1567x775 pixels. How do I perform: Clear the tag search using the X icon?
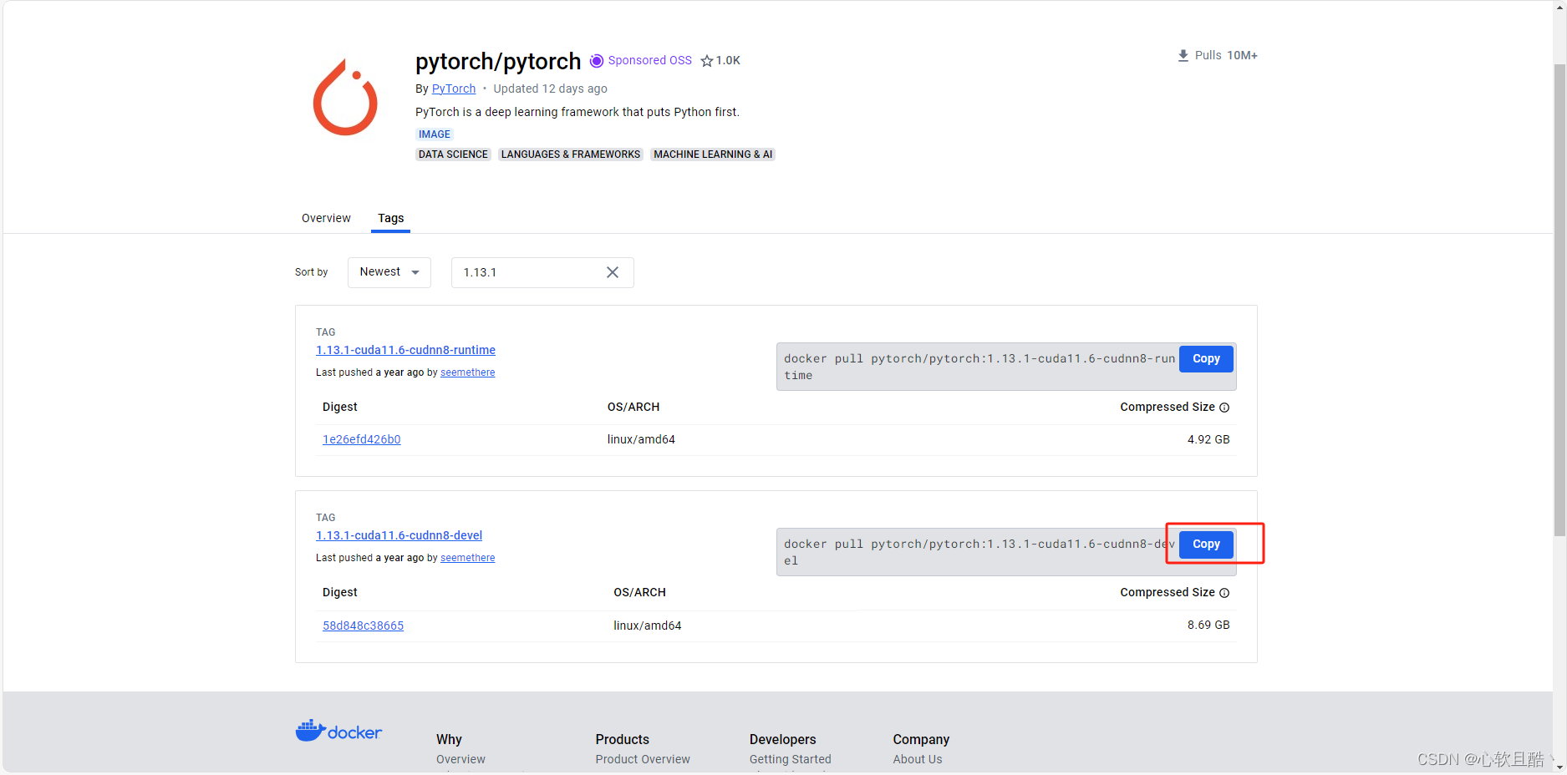(x=613, y=272)
